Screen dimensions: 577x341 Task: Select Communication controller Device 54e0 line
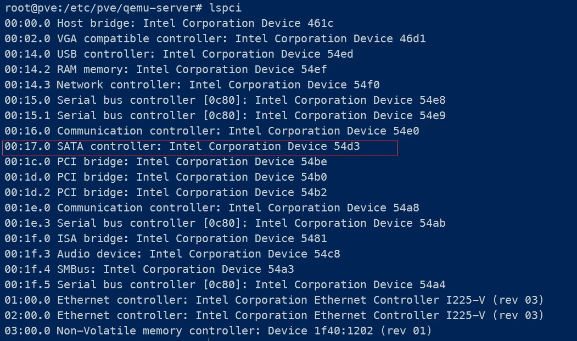tap(211, 131)
